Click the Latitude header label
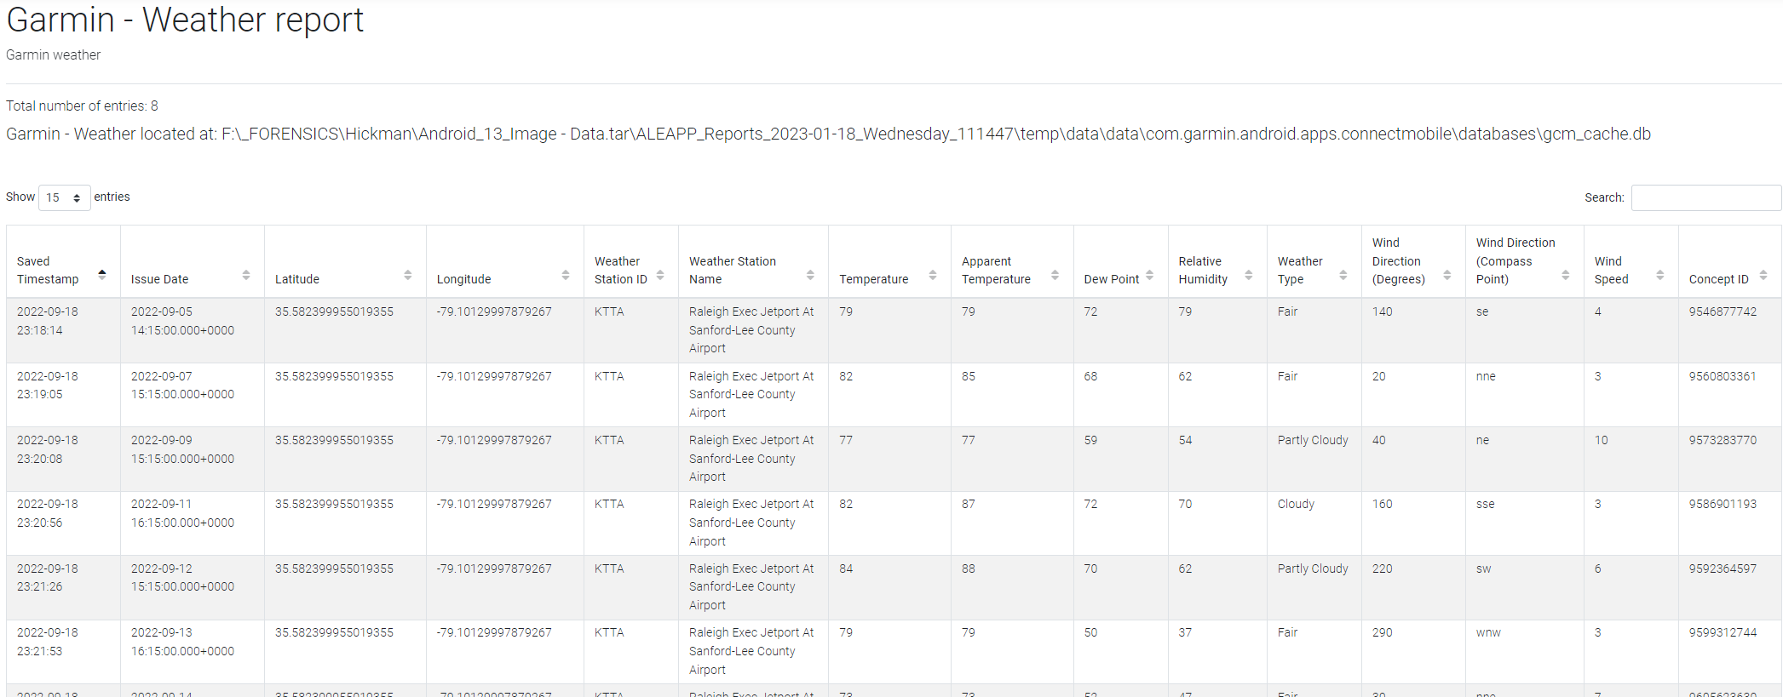Viewport: 1783px width, 697px height. (297, 279)
